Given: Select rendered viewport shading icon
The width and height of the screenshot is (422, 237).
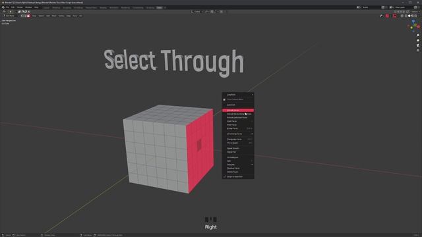Looking at the screenshot, I should click(x=416, y=16).
